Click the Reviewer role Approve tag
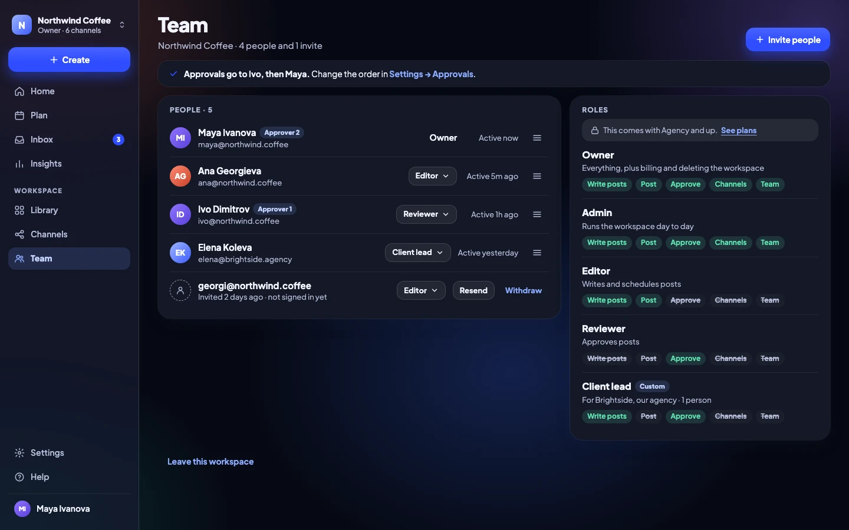This screenshot has width=849, height=530. (685, 359)
